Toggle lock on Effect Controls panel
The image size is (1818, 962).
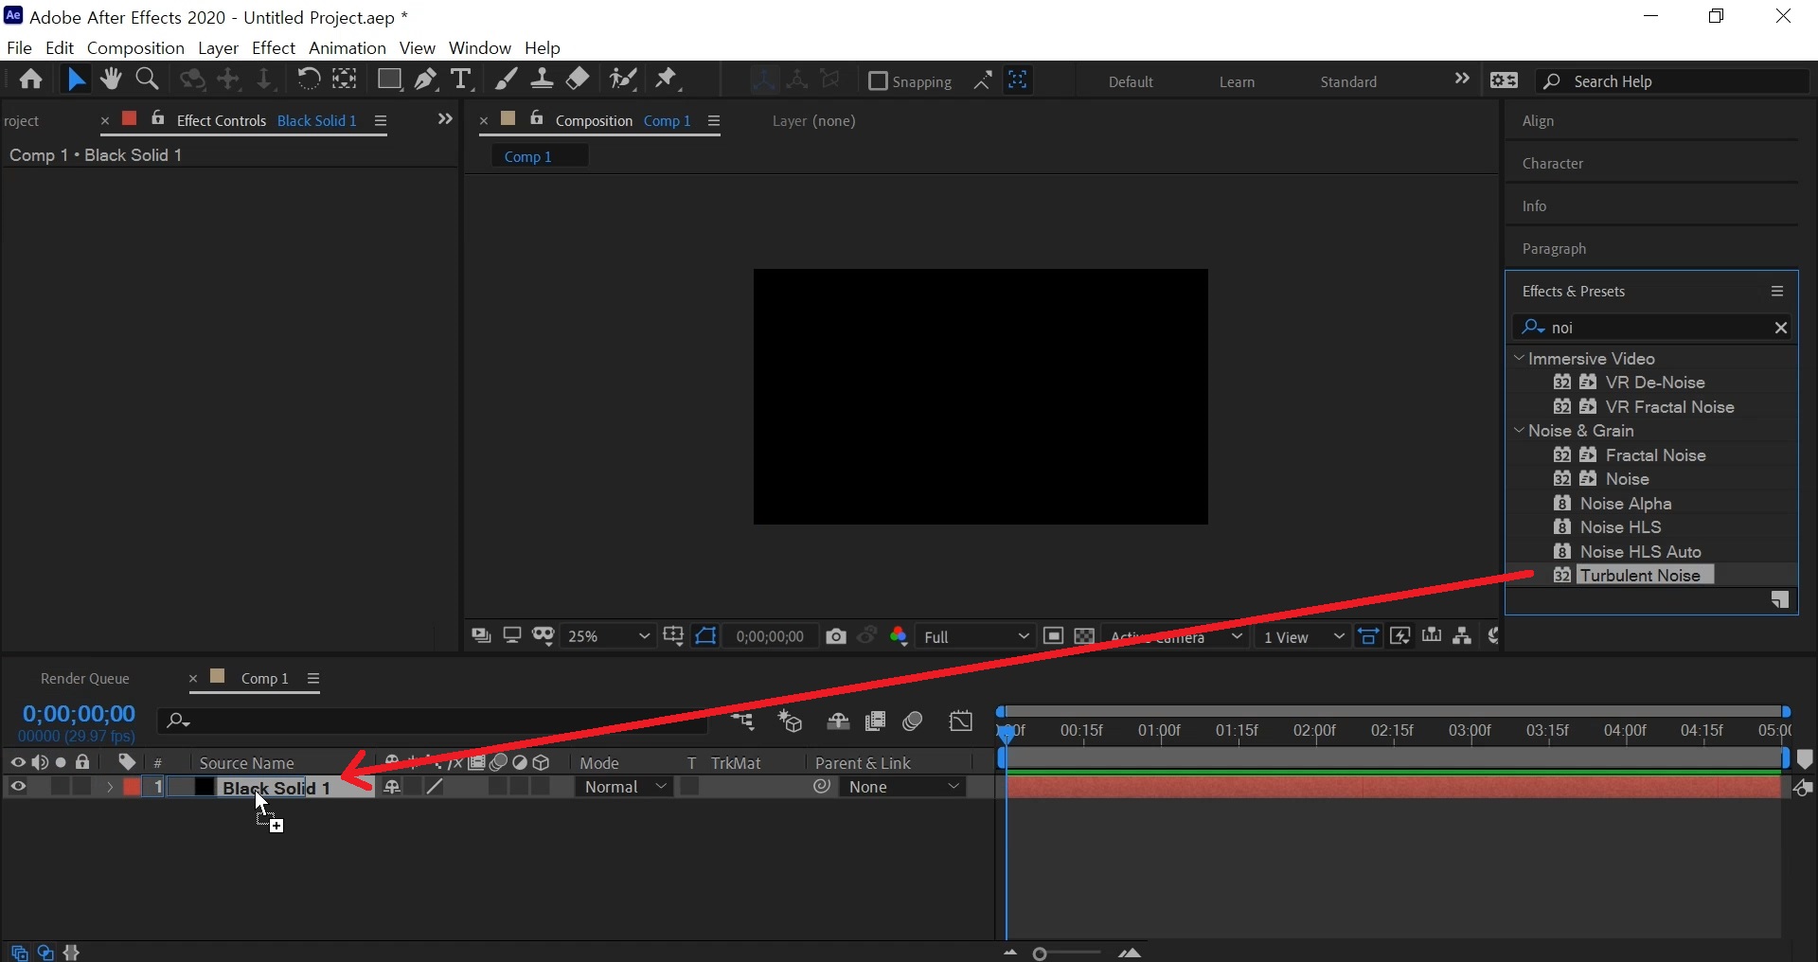[x=158, y=118]
